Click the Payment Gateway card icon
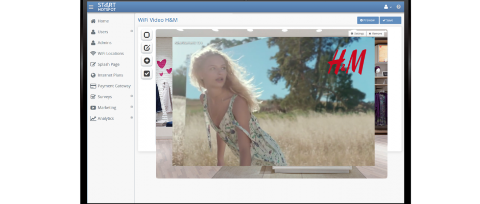This screenshot has width=480, height=204. pos(93,86)
